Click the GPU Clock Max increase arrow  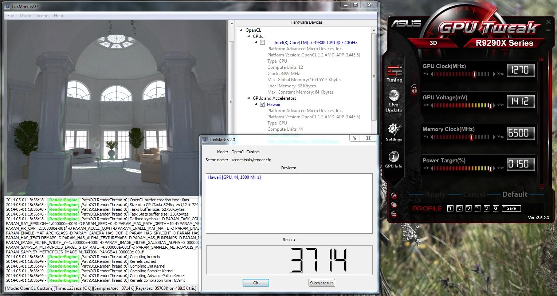coord(494,74)
